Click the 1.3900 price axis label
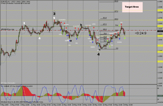The image size is (163, 106). tap(160, 2)
